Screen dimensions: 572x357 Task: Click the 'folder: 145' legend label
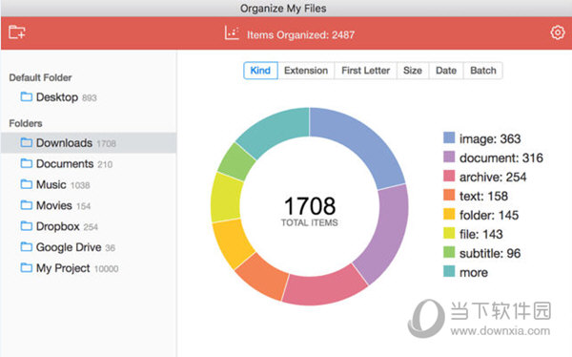click(x=489, y=215)
